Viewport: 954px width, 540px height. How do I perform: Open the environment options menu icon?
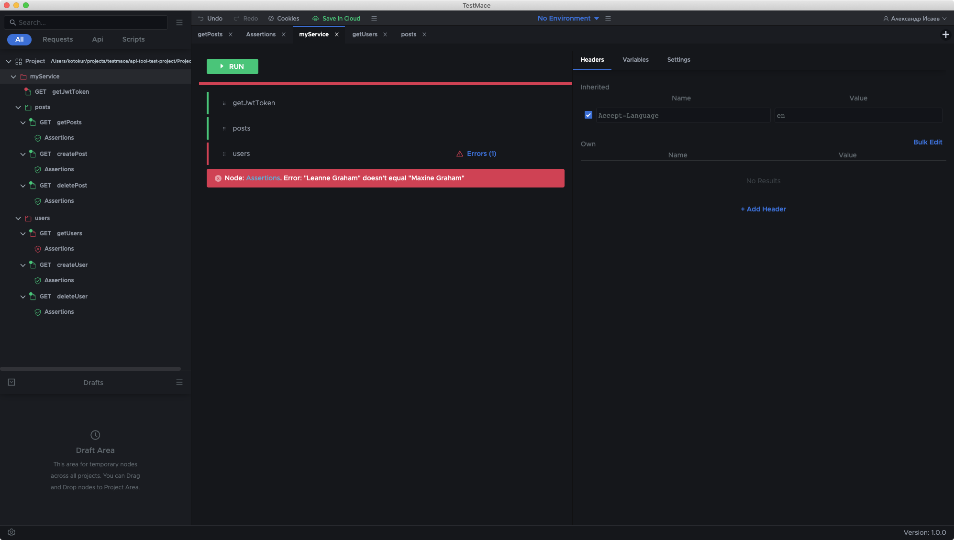[608, 19]
